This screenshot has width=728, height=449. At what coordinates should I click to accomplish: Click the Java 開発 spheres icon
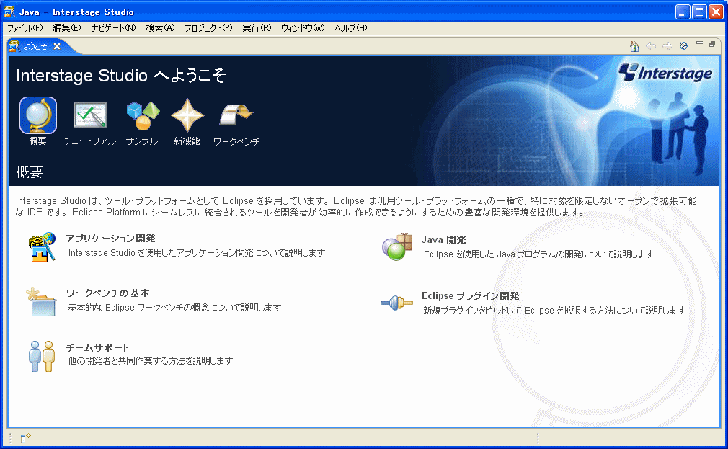pos(397,247)
